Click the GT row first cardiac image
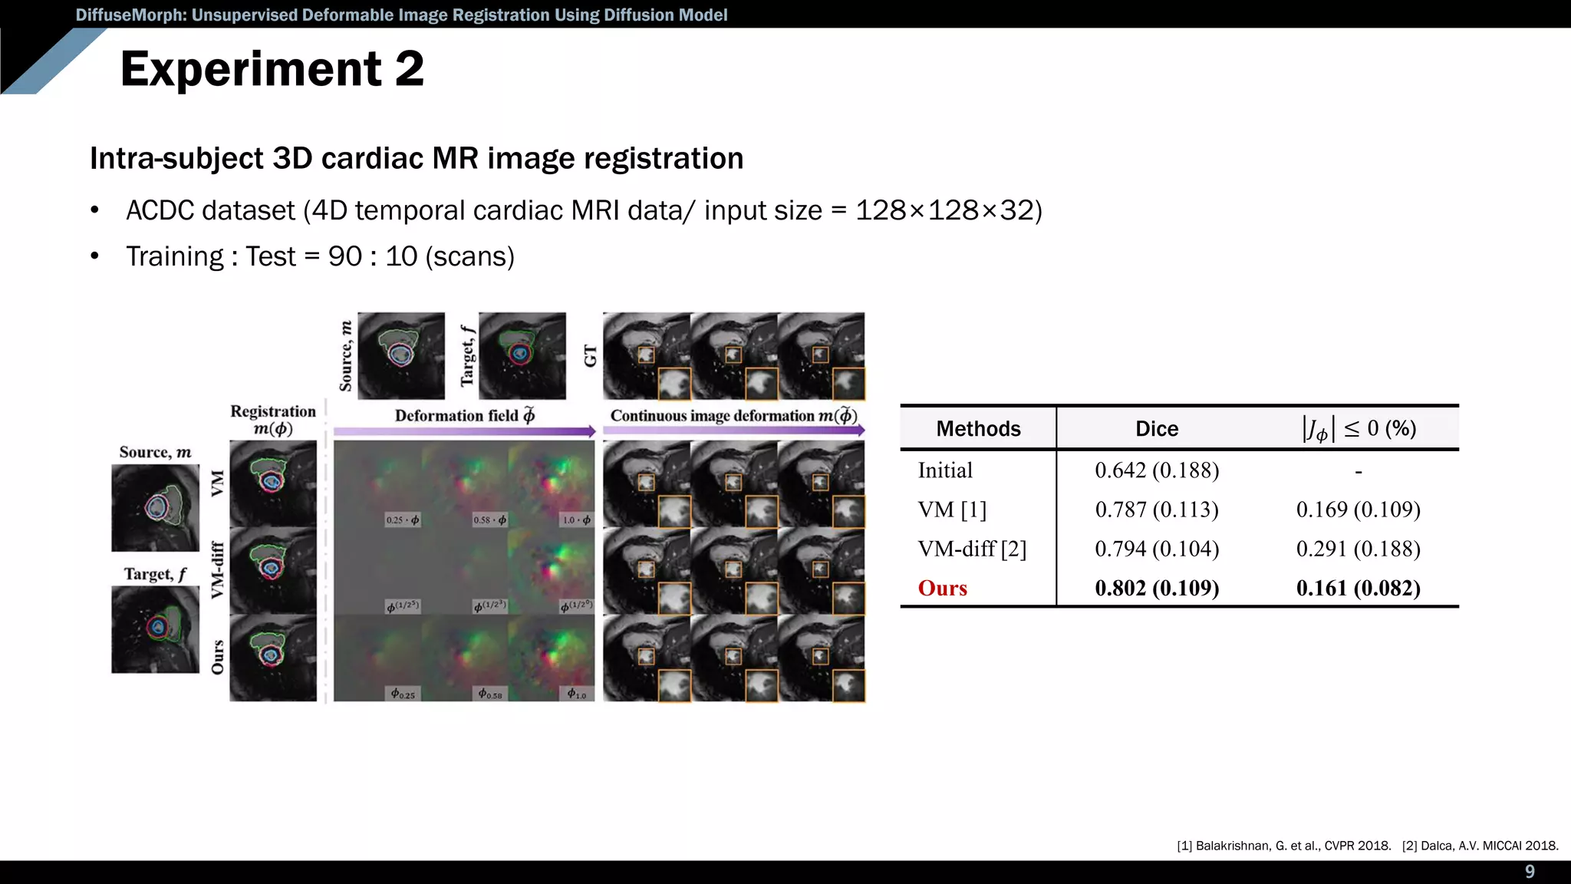 646,355
